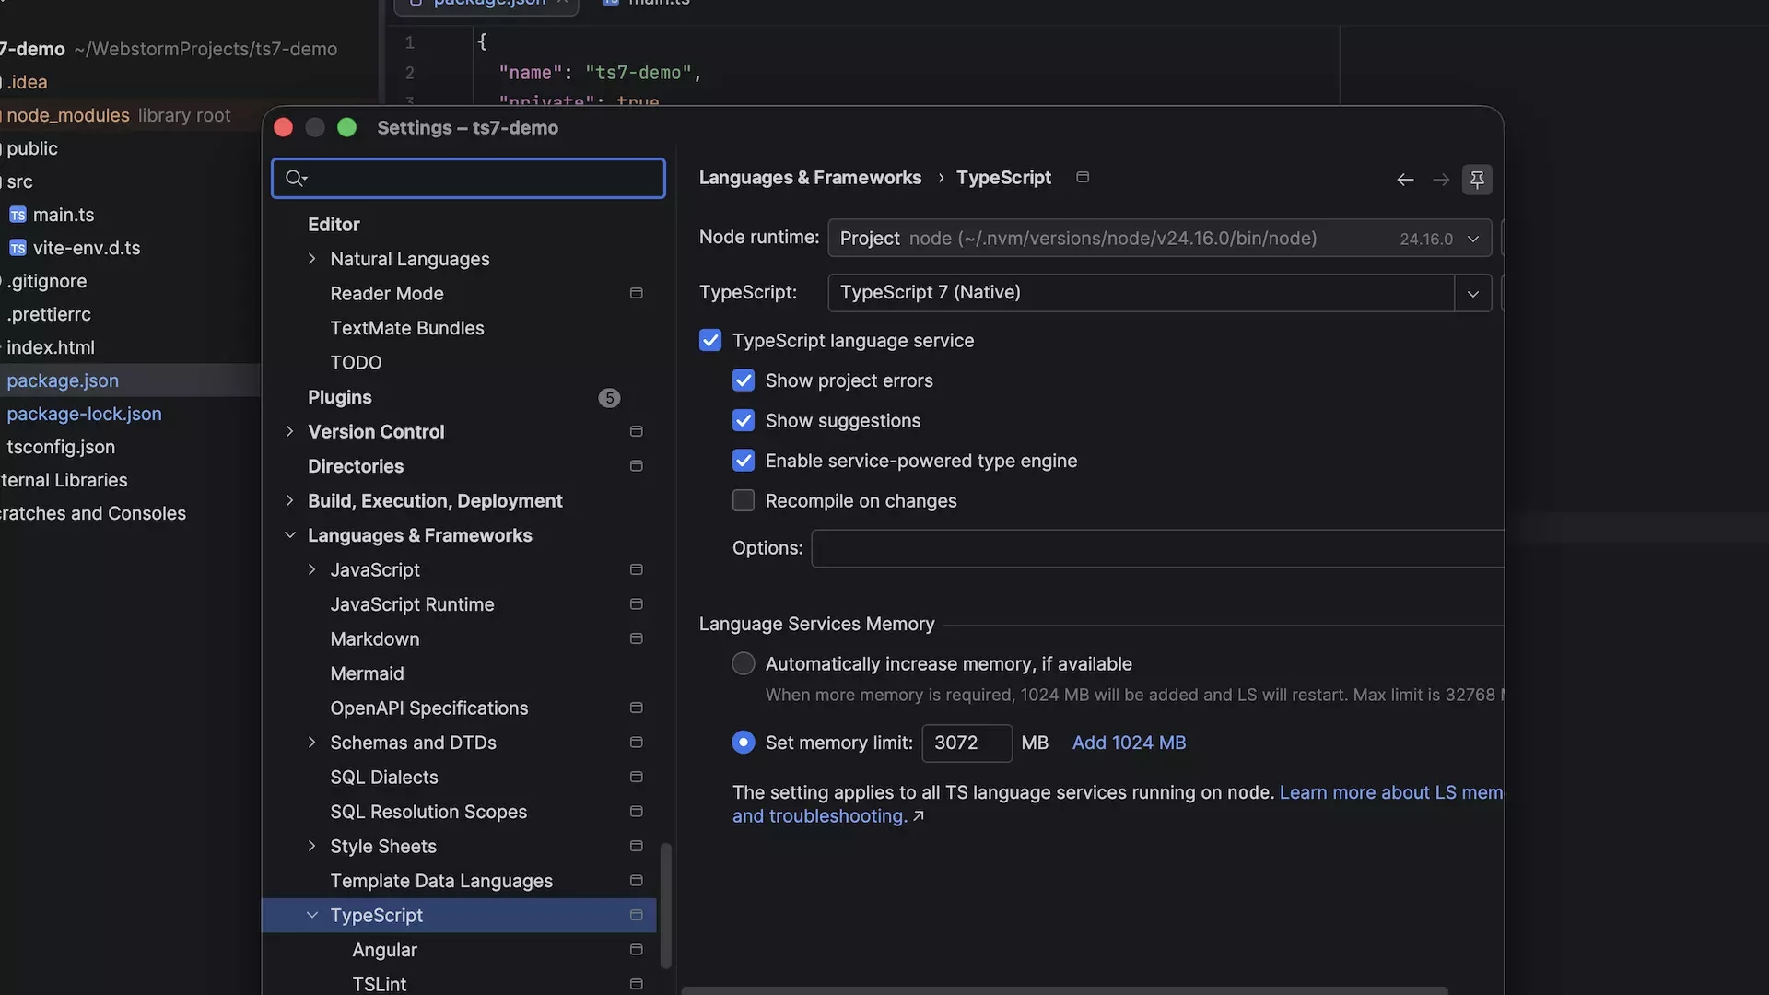Click project icon on Reader Mode row
Image resolution: width=1769 pixels, height=995 pixels.
[636, 293]
